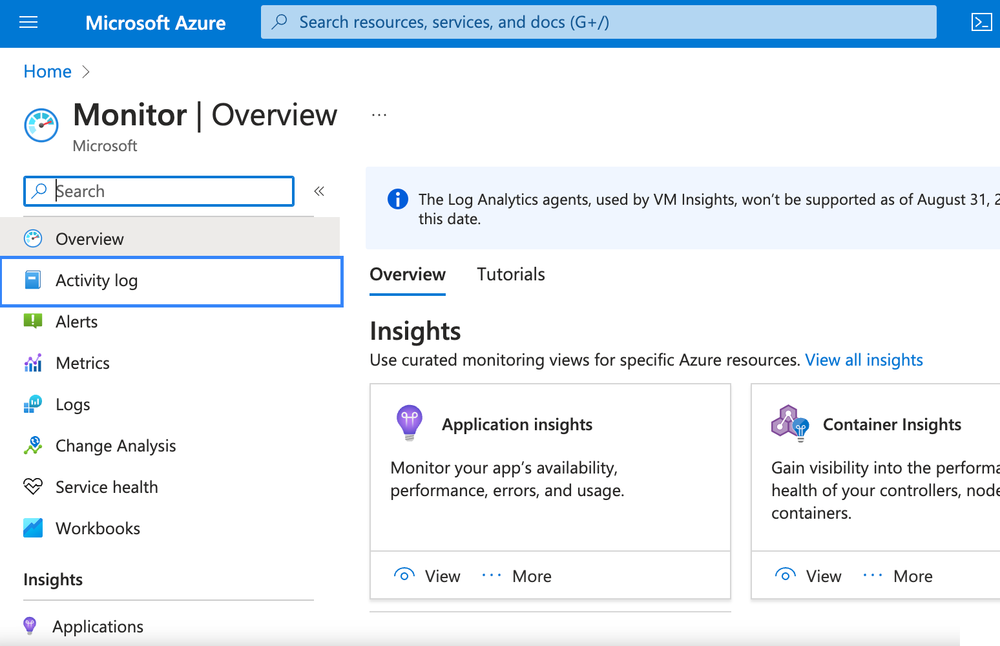Click the green Alerts icon
The image size is (1000, 646).
[x=33, y=321]
